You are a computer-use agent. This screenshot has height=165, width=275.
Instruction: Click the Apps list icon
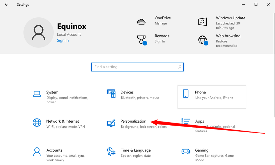[186, 121]
